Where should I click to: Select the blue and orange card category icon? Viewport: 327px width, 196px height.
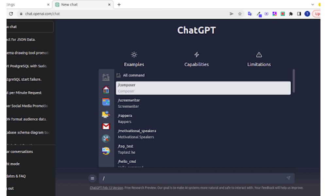106,102
